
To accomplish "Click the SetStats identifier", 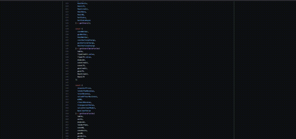I will [82, 17].
